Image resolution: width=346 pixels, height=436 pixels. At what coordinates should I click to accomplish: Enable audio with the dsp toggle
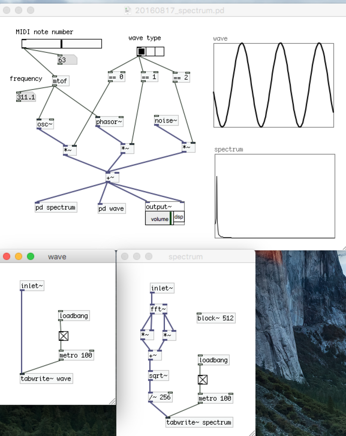(179, 217)
